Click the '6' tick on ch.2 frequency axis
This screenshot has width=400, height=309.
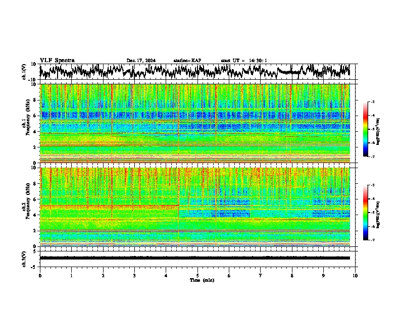tap(35, 199)
